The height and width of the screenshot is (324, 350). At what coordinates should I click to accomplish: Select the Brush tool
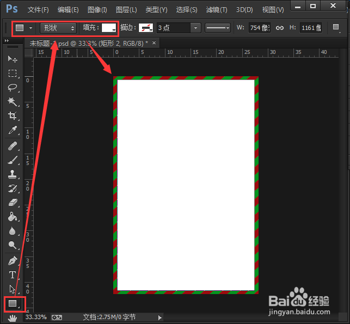click(x=13, y=160)
